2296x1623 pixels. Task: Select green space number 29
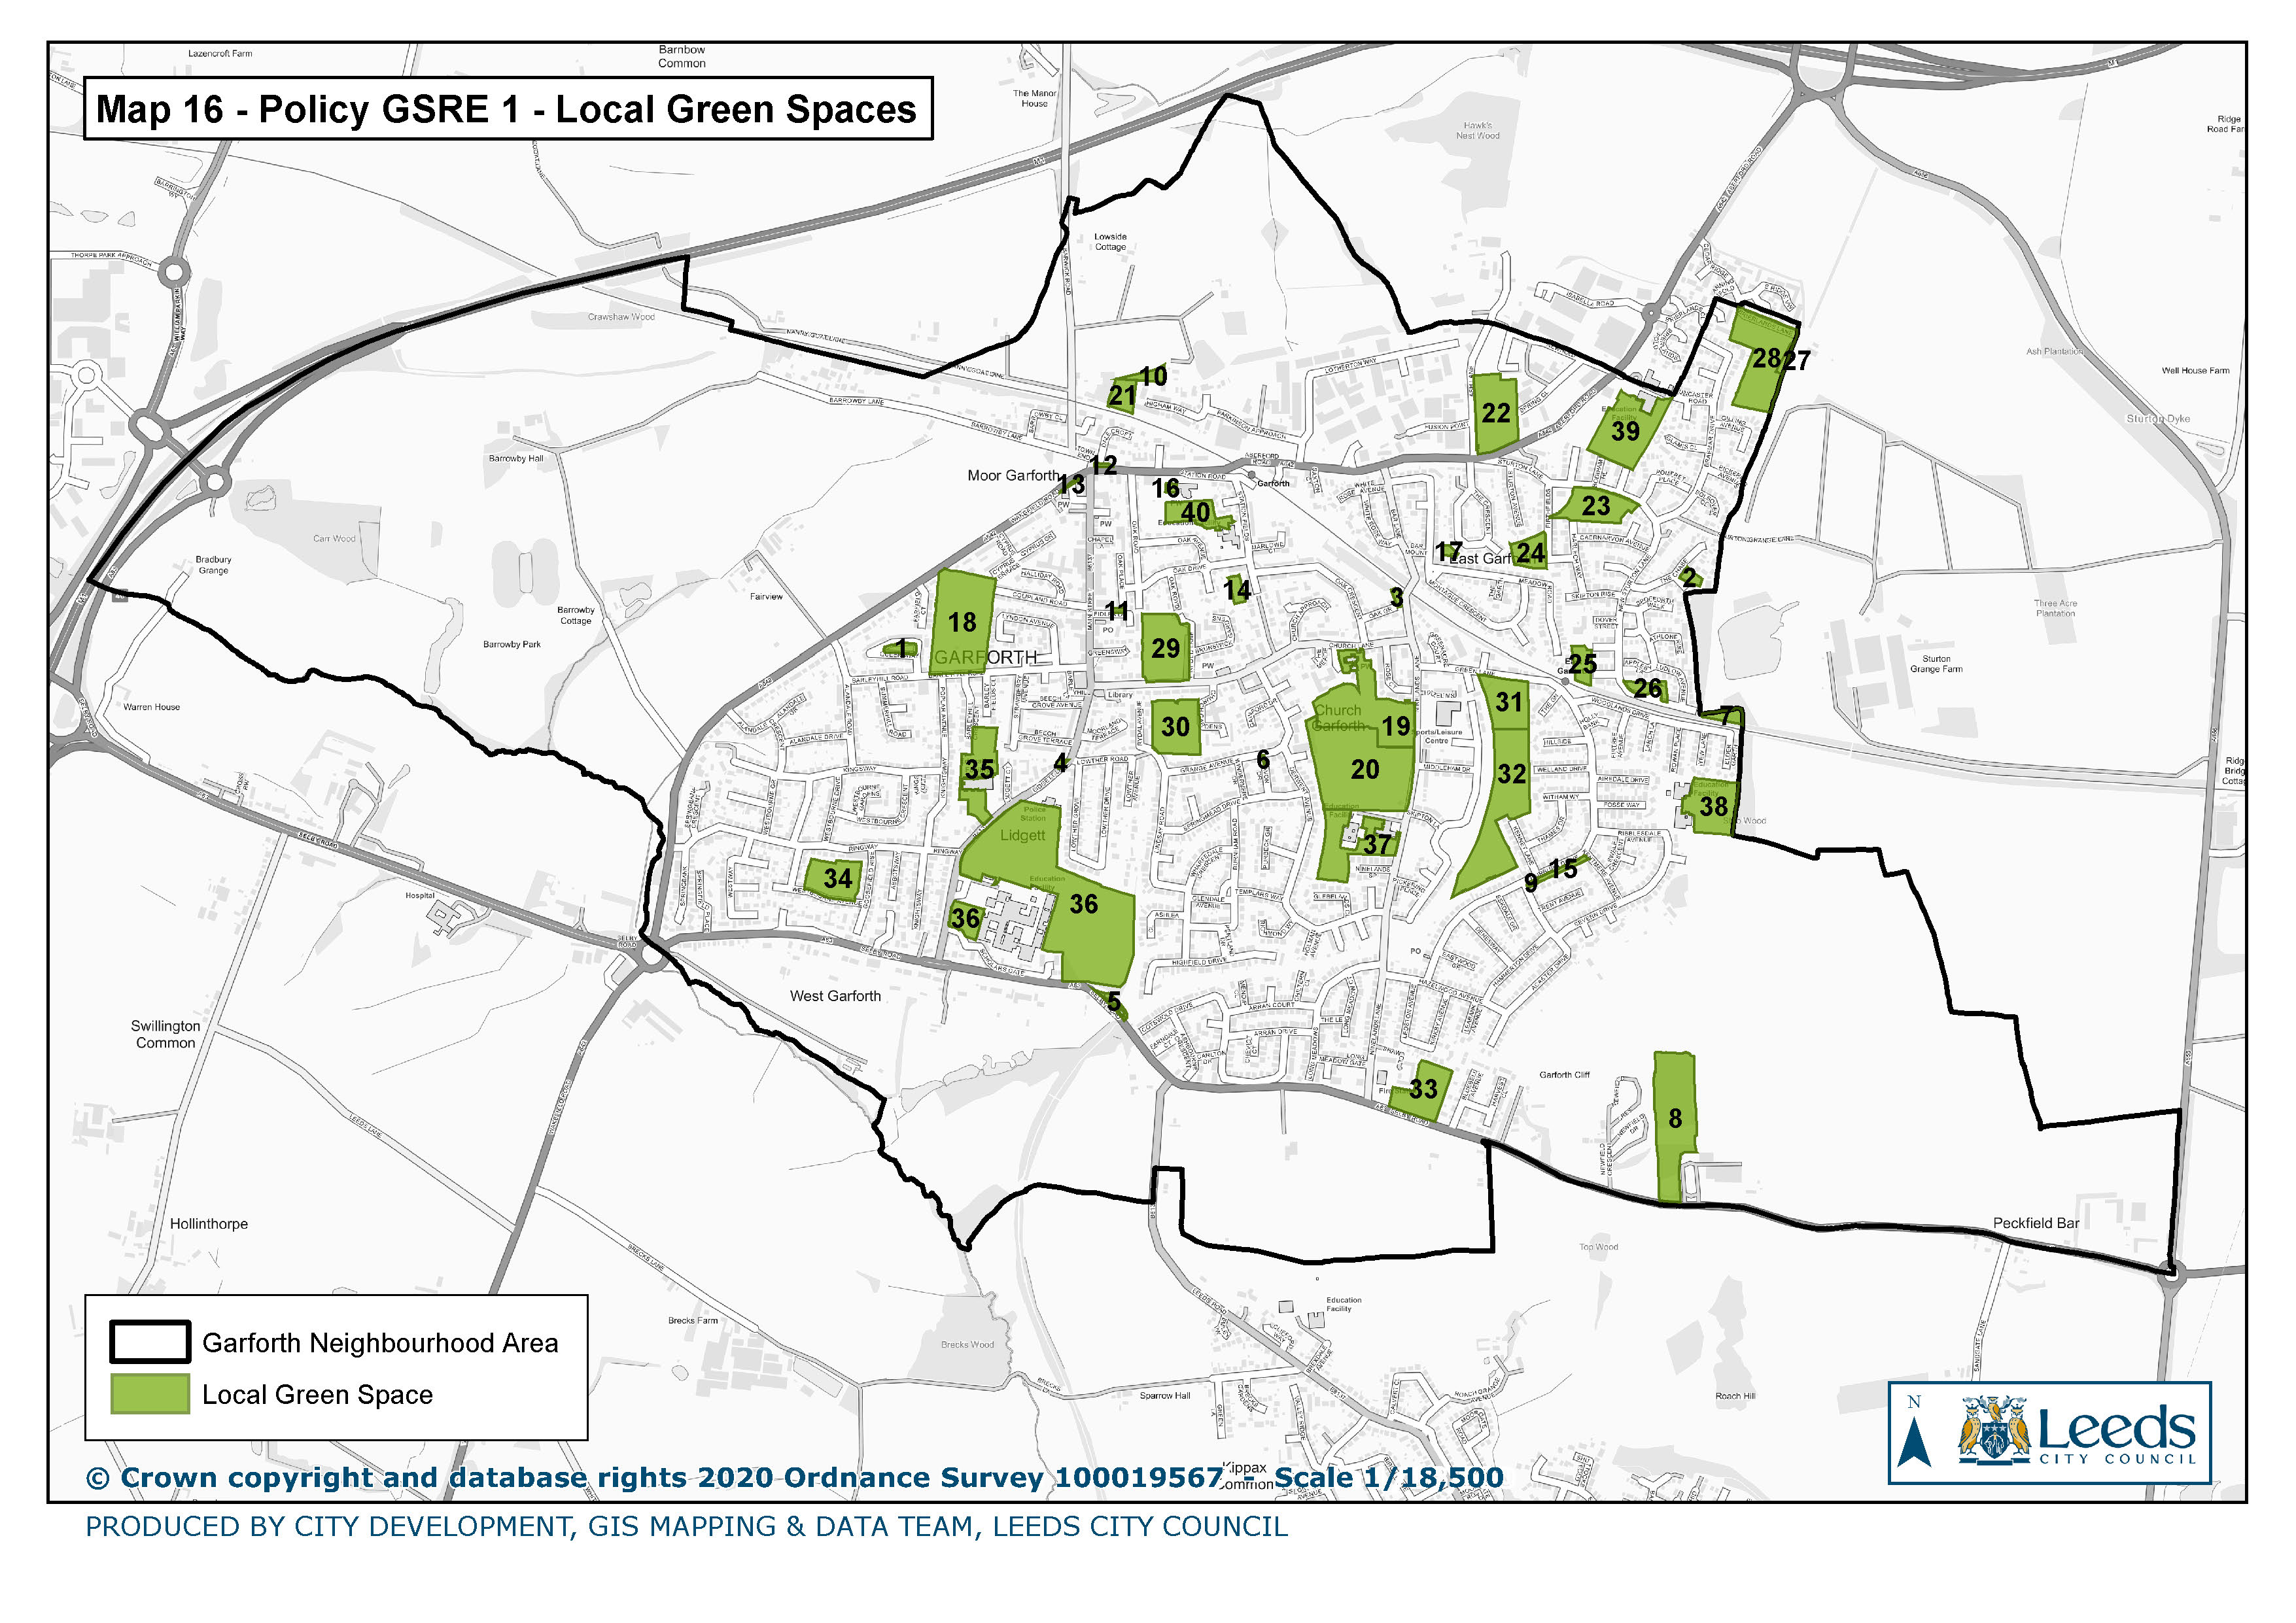point(1165,649)
